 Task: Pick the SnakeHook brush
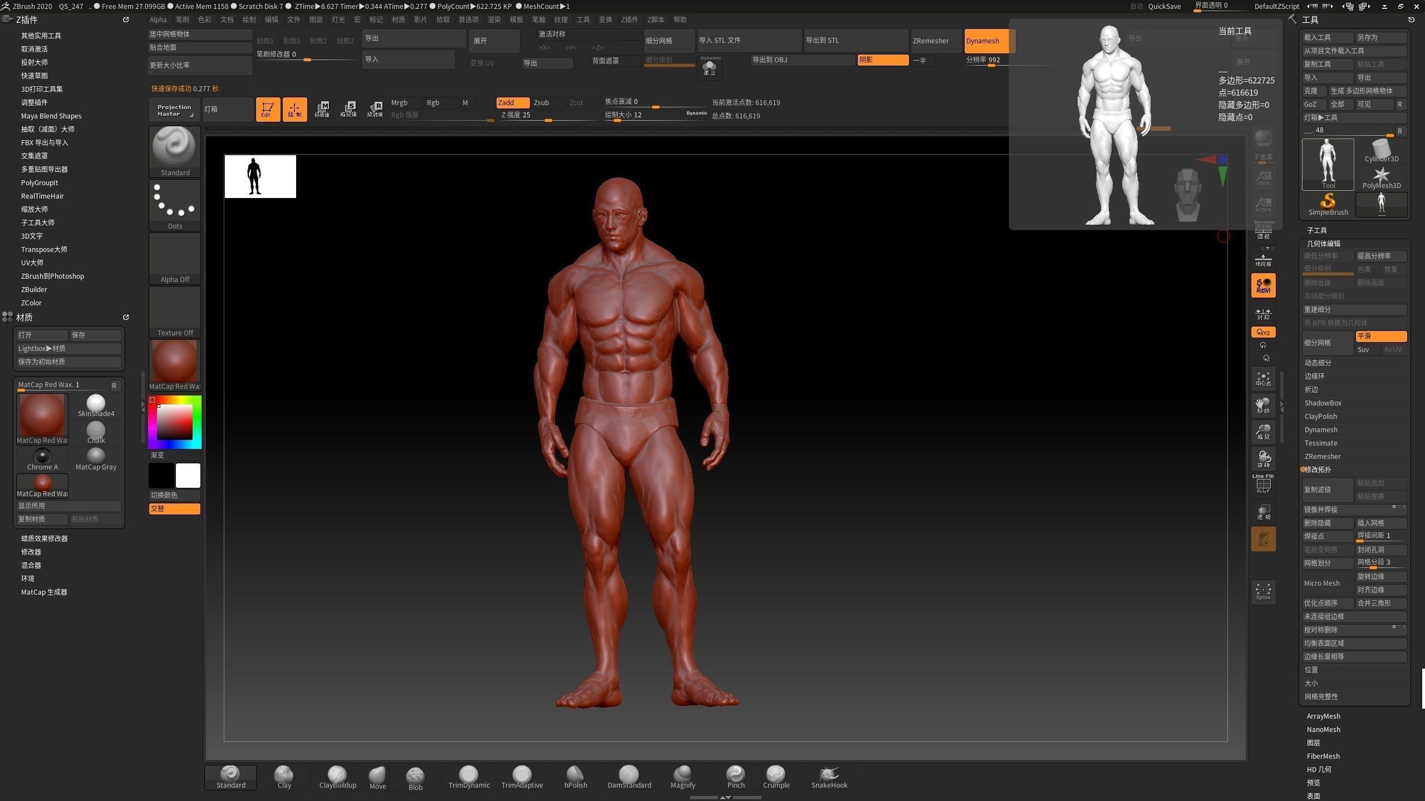[x=829, y=778]
